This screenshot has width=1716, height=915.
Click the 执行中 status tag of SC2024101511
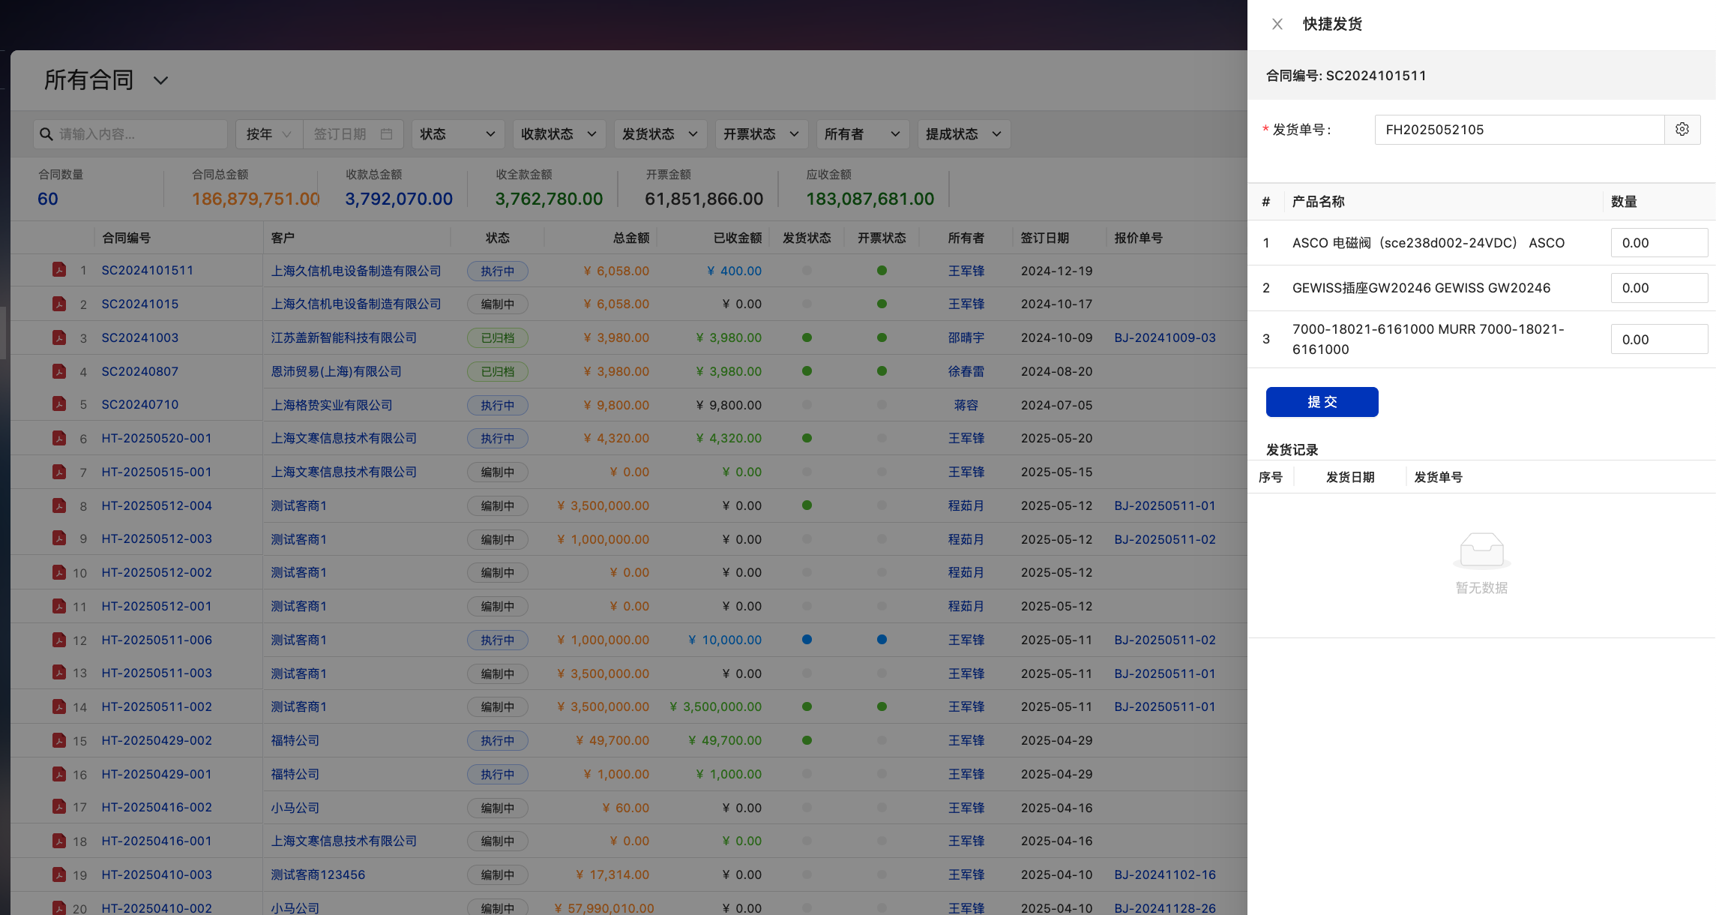498,271
